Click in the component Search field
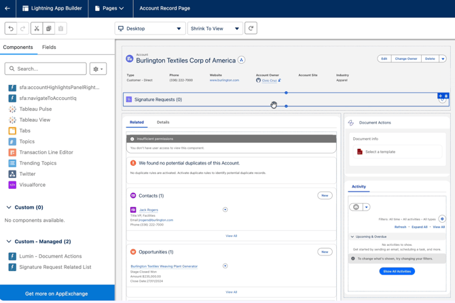The image size is (455, 303). tap(45, 69)
